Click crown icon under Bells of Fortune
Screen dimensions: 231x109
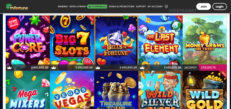tap(98, 68)
